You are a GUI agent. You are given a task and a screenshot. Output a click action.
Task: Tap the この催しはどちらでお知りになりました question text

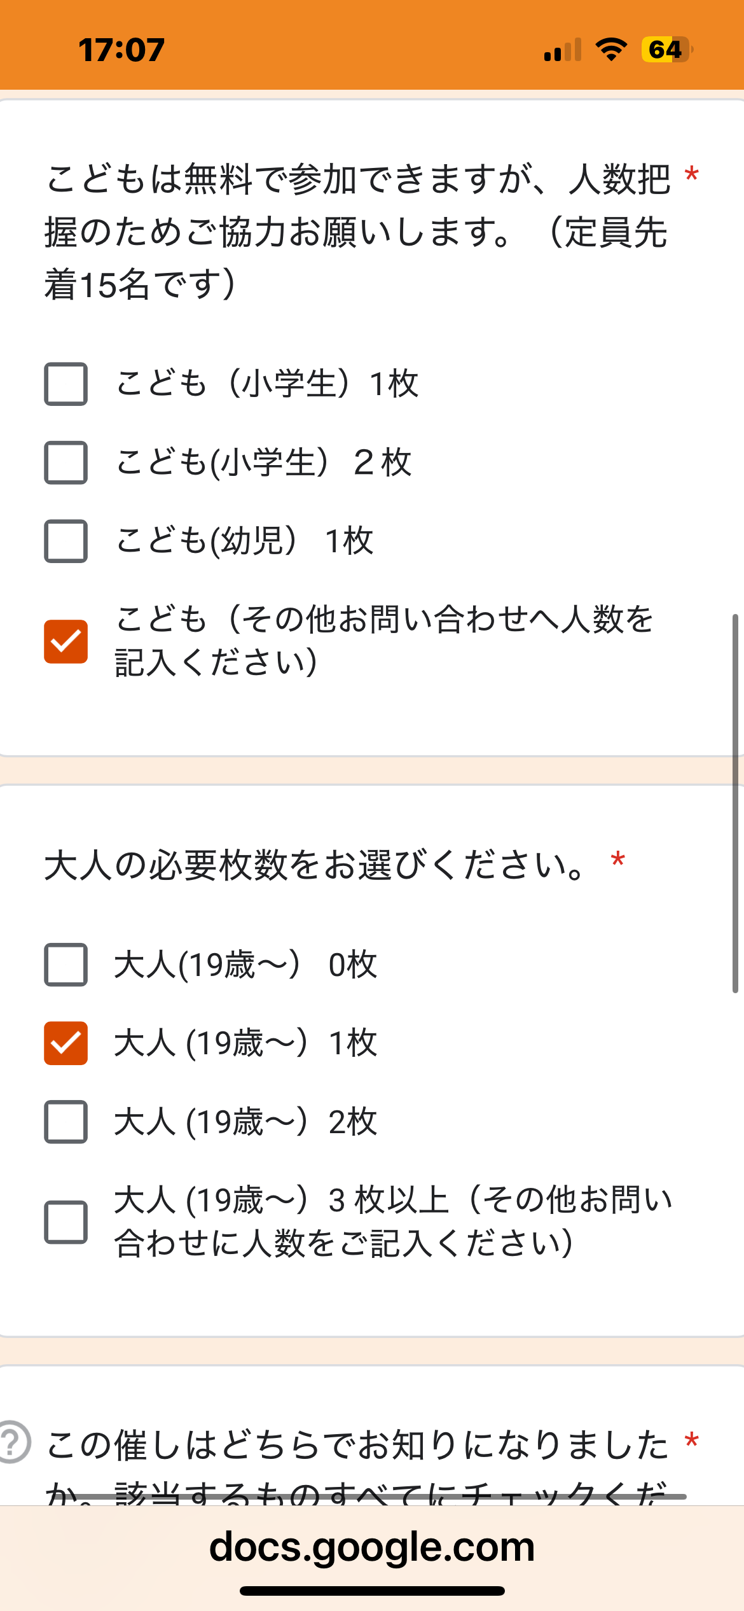pyautogui.click(x=357, y=1446)
